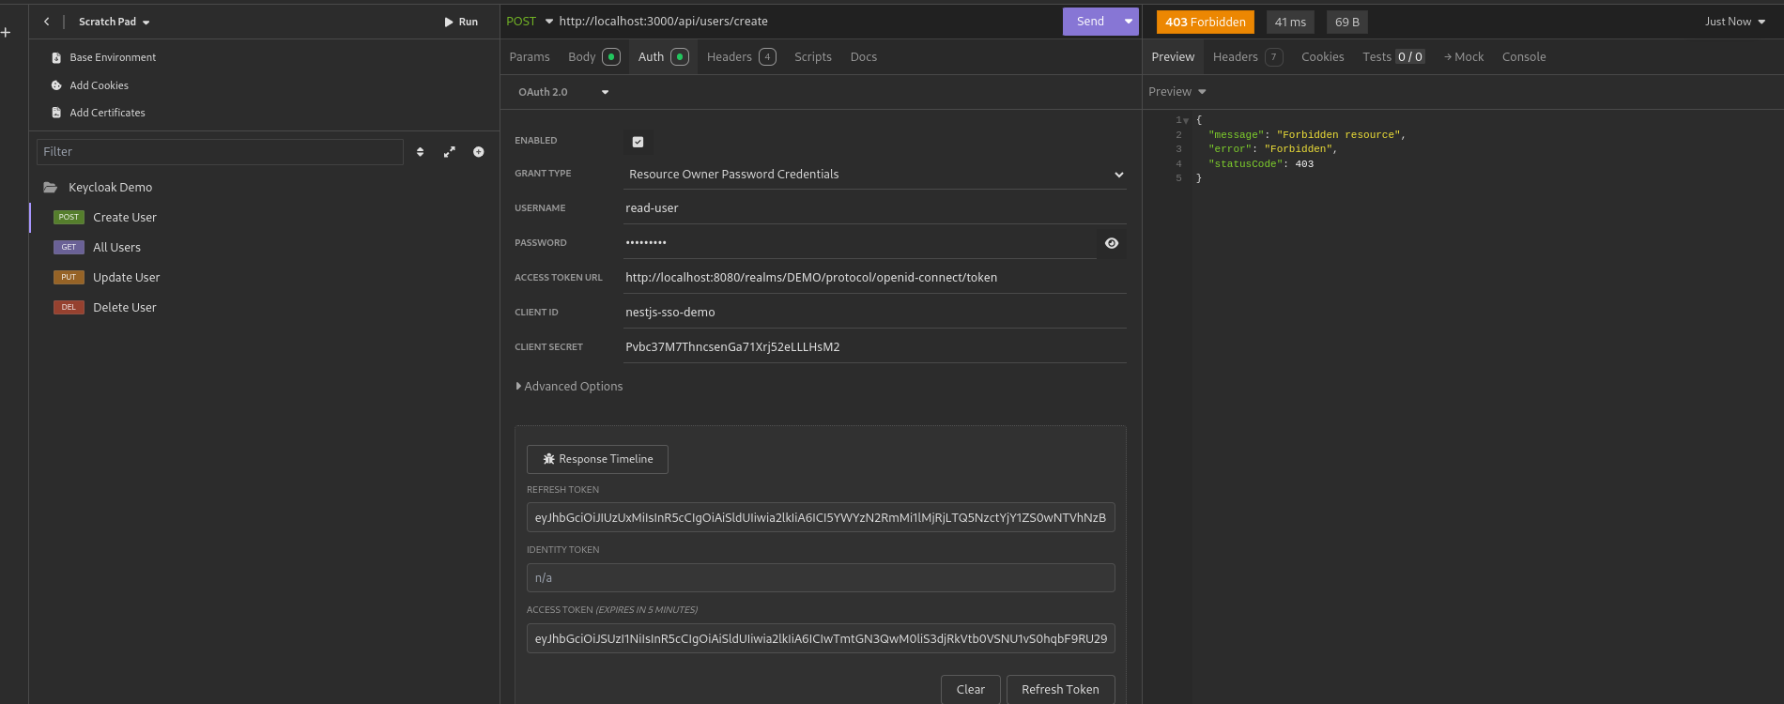Screen dimensions: 1784x704
Task: Click the Refresh Token button
Action: coord(1060,689)
